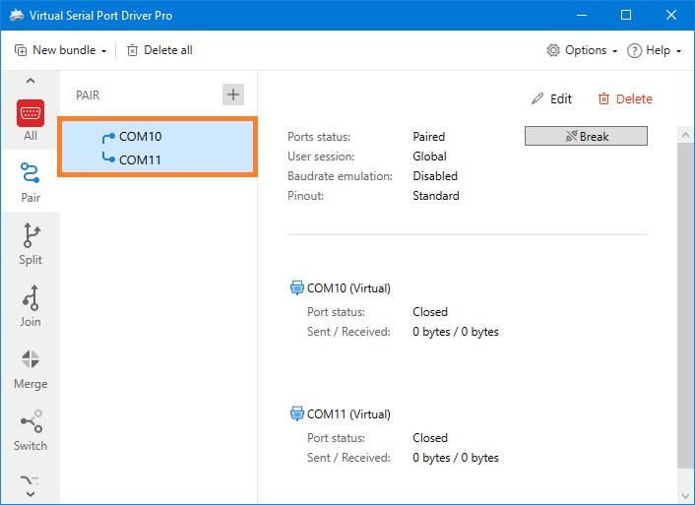The width and height of the screenshot is (695, 505).
Task: Click the 'Standard' pinout value
Action: click(436, 196)
